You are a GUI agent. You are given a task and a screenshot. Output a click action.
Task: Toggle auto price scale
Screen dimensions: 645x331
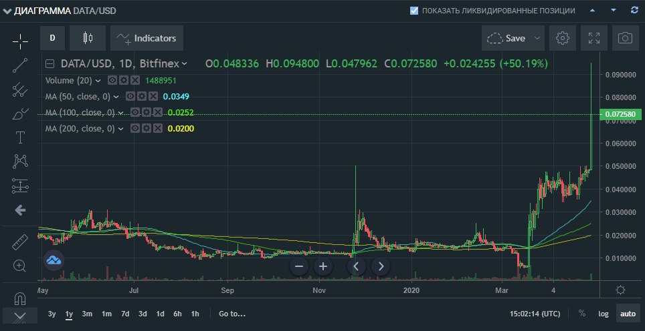coord(628,314)
